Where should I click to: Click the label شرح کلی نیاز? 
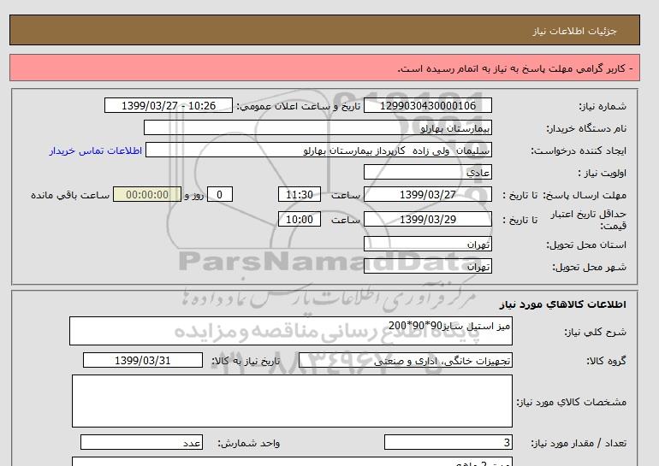point(595,332)
